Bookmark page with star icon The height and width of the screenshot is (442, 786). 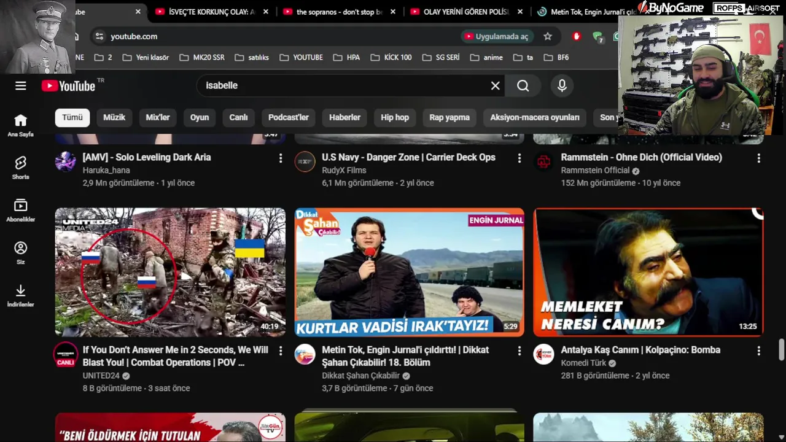[548, 36]
